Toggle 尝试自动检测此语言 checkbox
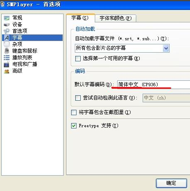This screenshot has height=191, width=190. (x=78, y=98)
